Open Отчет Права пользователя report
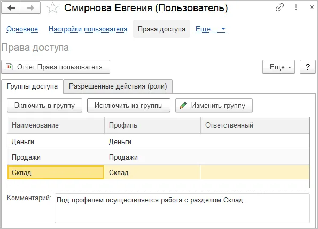Viewport: 318px width, 229px height. pyautogui.click(x=56, y=67)
